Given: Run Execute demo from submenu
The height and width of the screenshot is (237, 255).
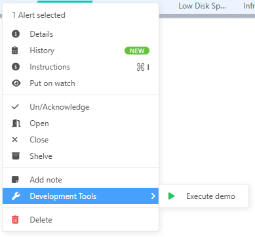Looking at the screenshot, I should click(204, 196).
